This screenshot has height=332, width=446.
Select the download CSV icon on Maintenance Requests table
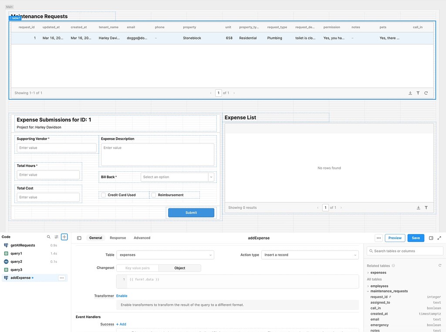pyautogui.click(x=409, y=93)
